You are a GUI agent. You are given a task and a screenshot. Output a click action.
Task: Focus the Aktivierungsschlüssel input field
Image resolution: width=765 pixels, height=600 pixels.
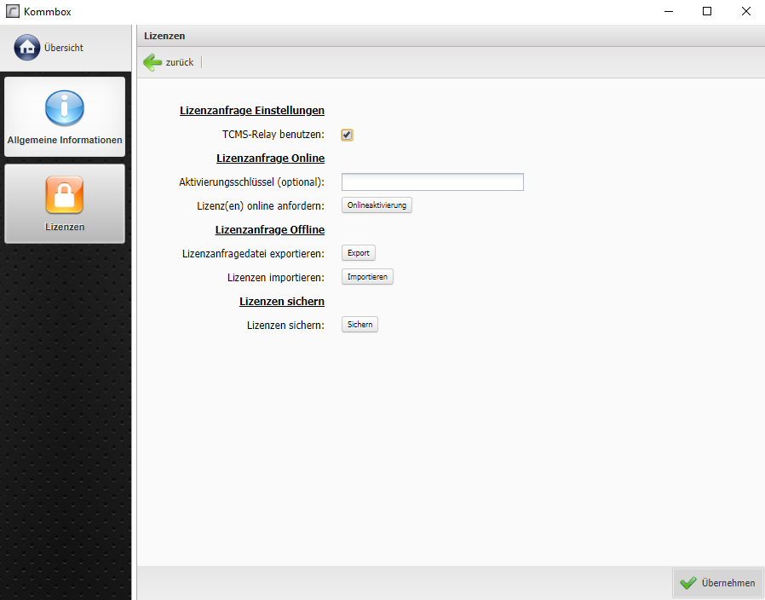click(432, 182)
